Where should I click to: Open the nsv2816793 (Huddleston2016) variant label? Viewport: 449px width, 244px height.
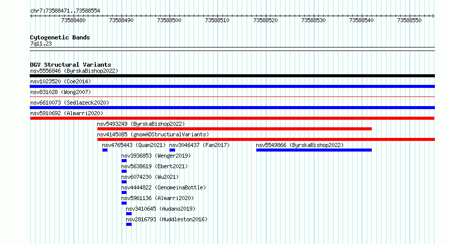tap(166, 219)
